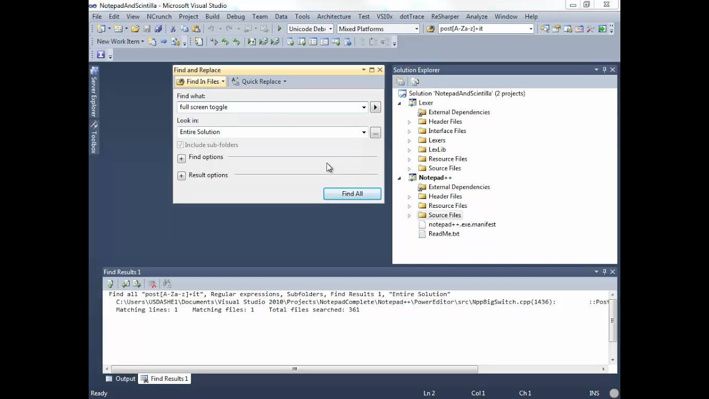Click the Cut scissors icon
Image resolution: width=709 pixels, height=399 pixels.
click(173, 29)
